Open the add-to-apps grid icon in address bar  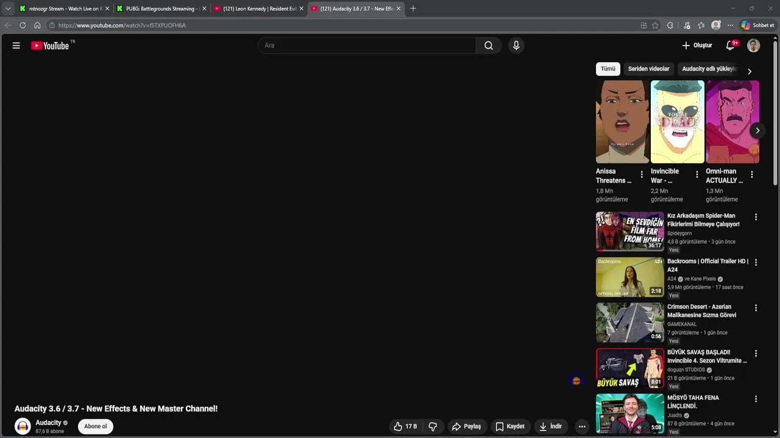[643, 26]
